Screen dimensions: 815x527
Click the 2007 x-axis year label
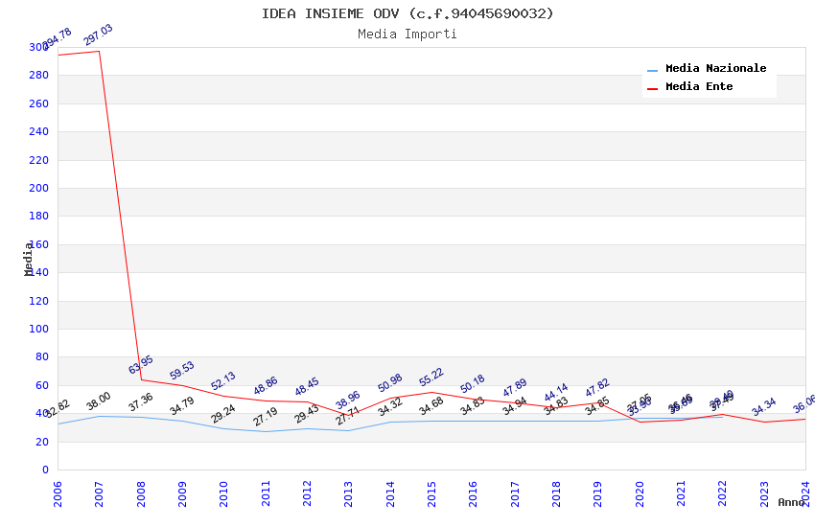click(x=100, y=493)
